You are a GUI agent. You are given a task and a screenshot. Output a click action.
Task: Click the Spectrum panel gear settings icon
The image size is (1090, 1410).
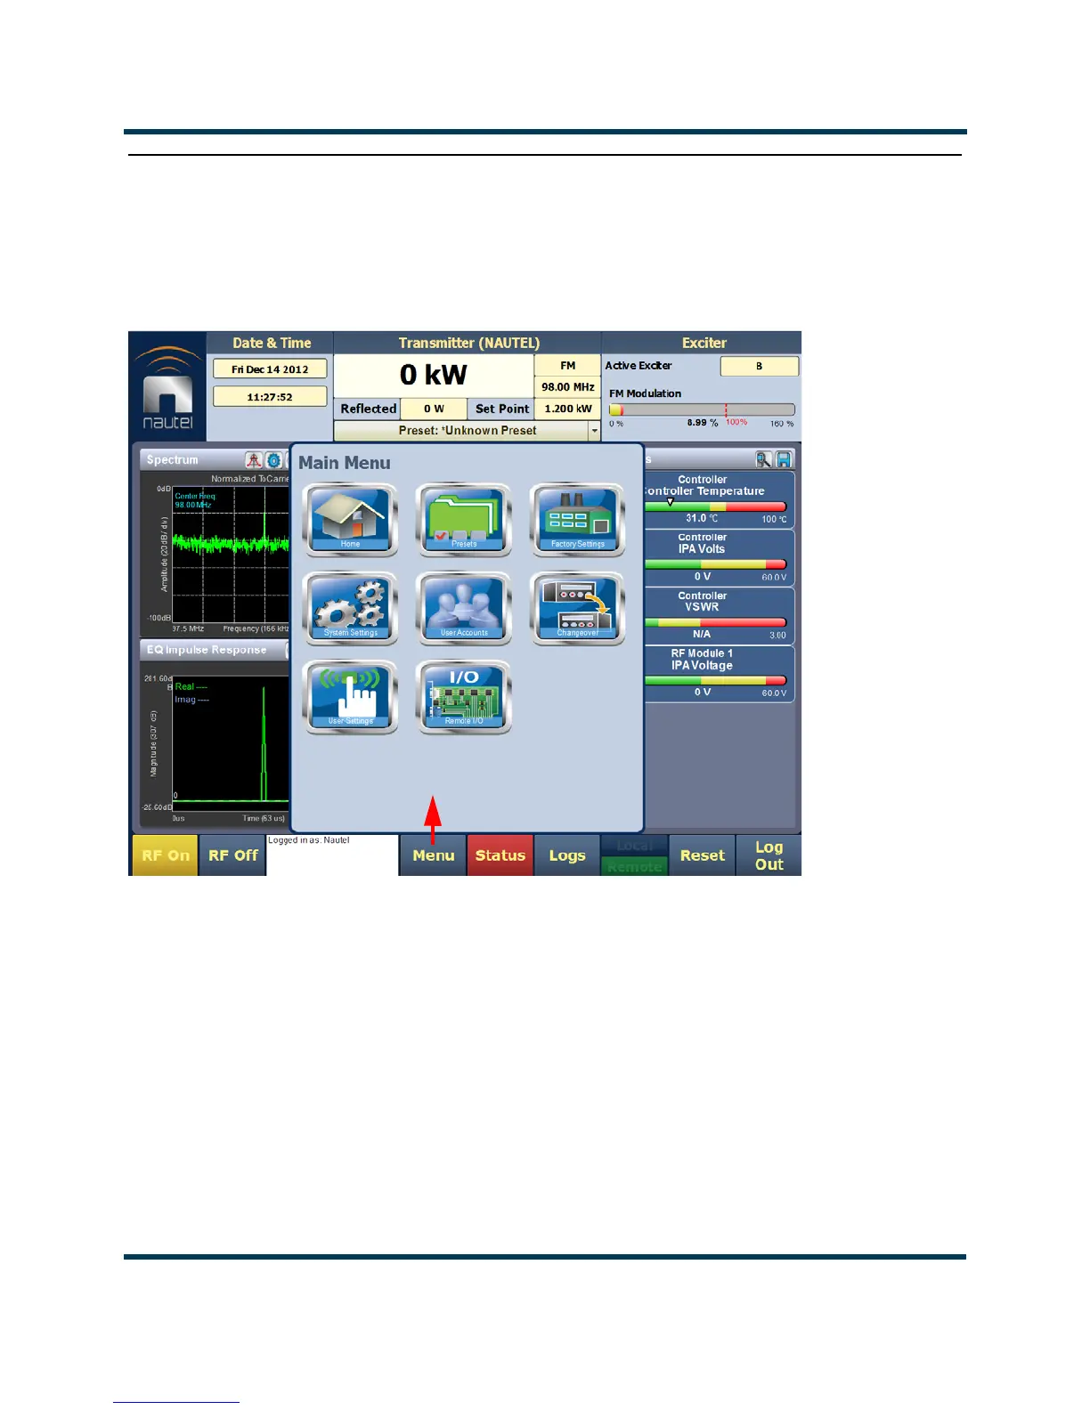point(273,460)
